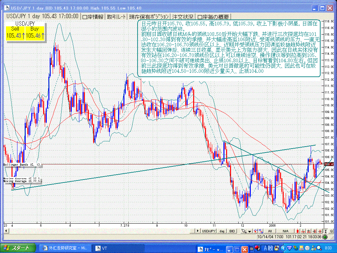
Task: Open the cursor tool dropdown arrow
Action: pyautogui.click(x=249, y=231)
